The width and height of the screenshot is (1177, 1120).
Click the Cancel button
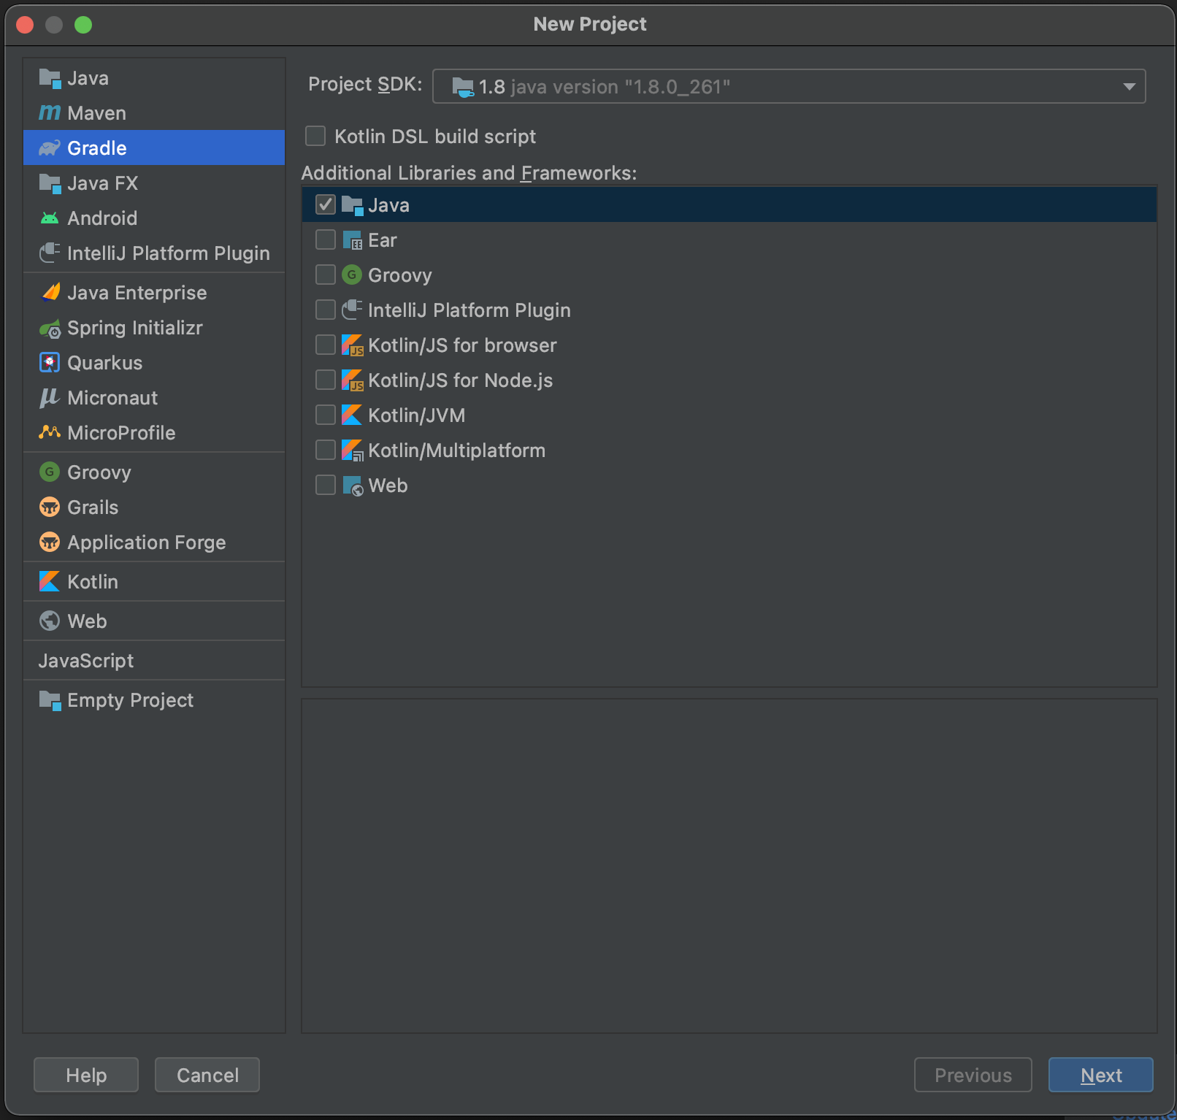[207, 1075]
